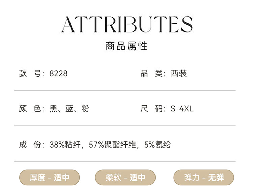The image size is (253, 192).
Task: Select the style number 8228
Action: pos(58,74)
